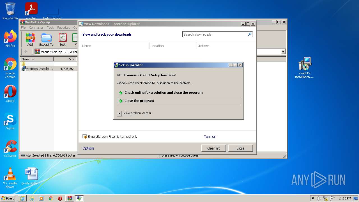Launch CCleaner from the desktop
This screenshot has width=359, height=202.
pyautogui.click(x=10, y=149)
